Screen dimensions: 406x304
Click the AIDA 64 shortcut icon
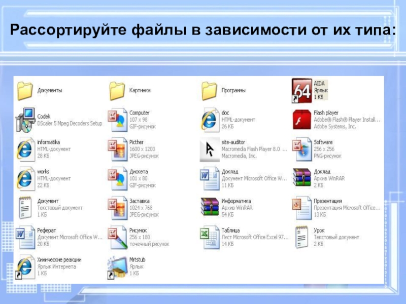pos(301,91)
